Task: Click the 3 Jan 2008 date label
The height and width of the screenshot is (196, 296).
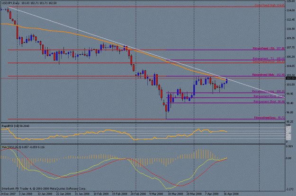Action: pos(26,194)
